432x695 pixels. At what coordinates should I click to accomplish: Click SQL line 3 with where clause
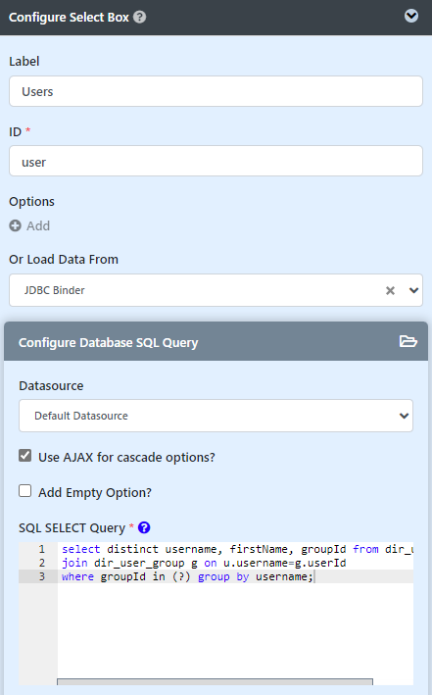tap(187, 576)
